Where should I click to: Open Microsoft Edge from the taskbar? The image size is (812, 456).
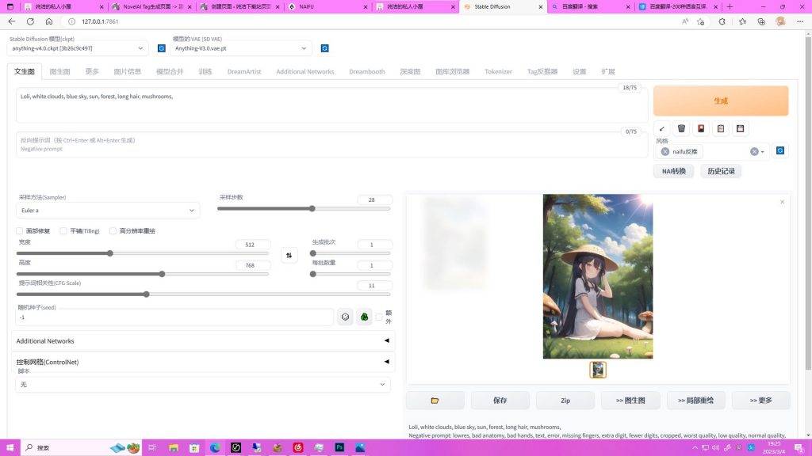(x=215, y=448)
